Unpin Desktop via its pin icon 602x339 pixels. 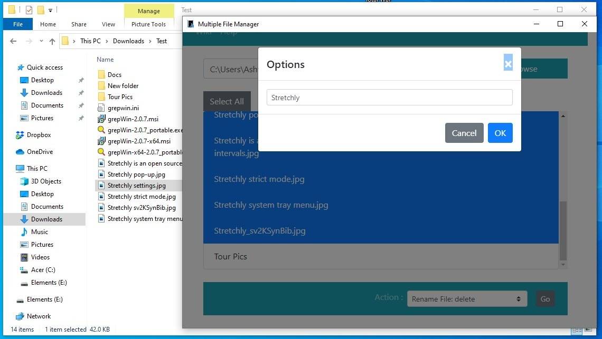81,81
